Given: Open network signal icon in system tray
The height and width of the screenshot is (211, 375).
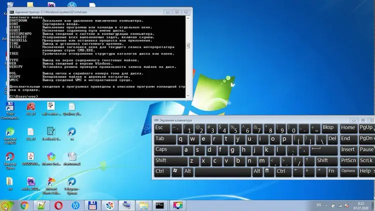Looking at the screenshot, I should pos(340,205).
